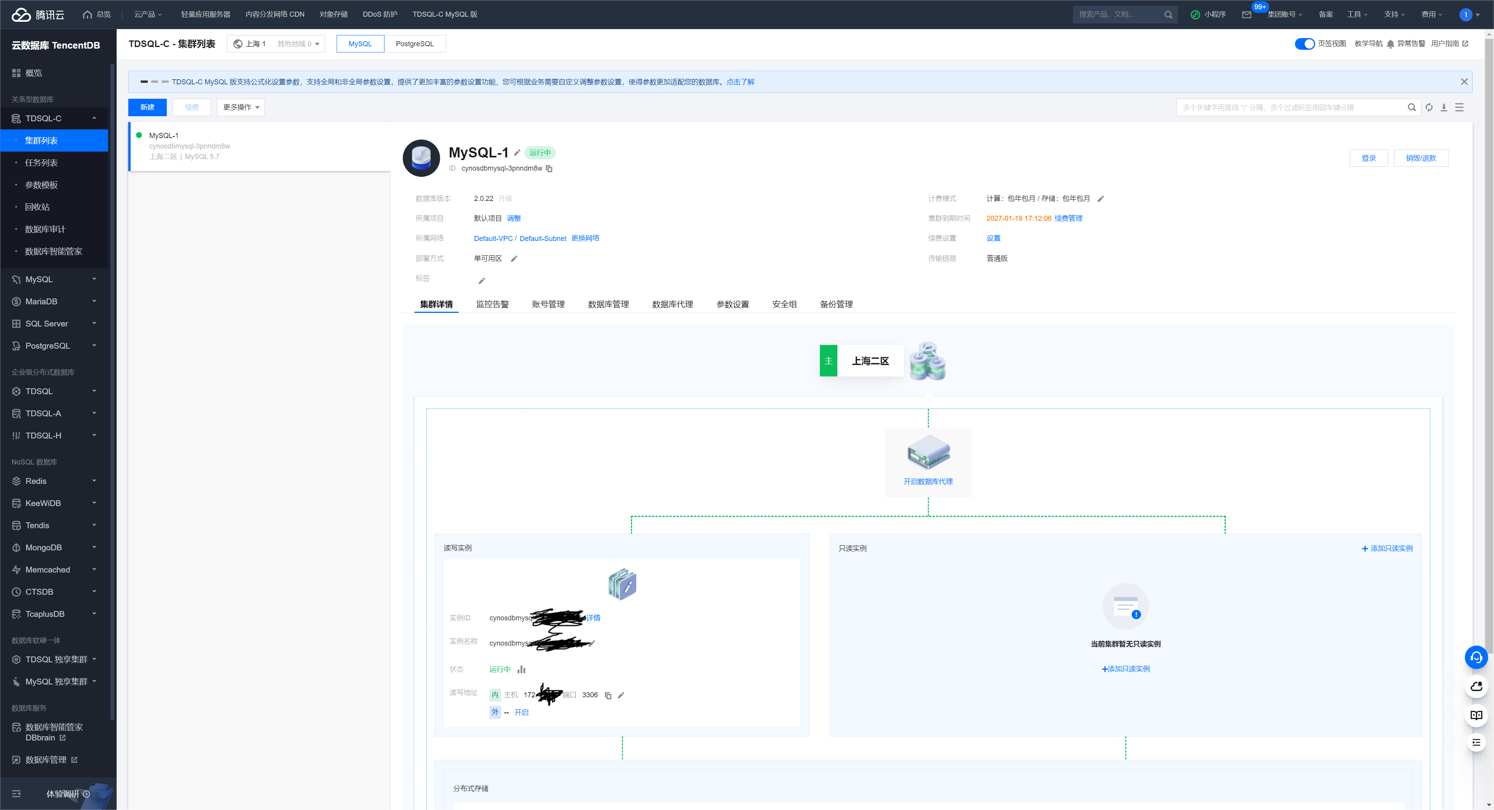Open 回收站 in the sidebar
This screenshot has height=810, width=1494.
(37, 207)
